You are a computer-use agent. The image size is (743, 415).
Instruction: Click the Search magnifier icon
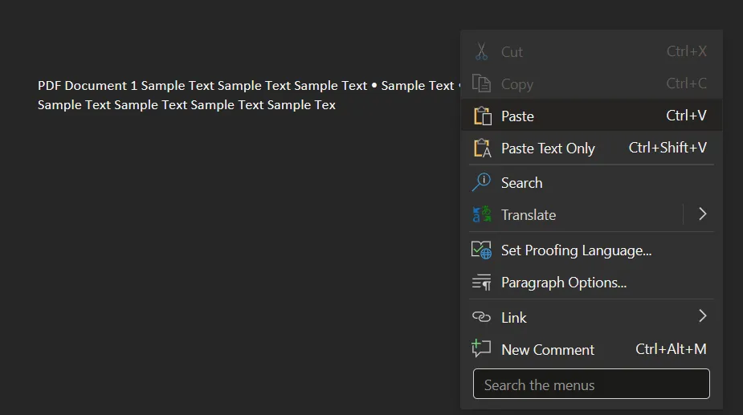pos(482,183)
